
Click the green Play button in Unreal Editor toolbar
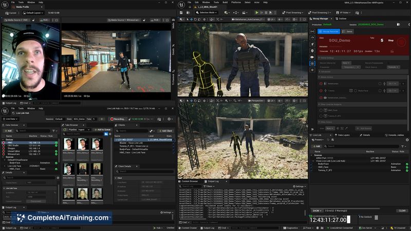(x=257, y=12)
